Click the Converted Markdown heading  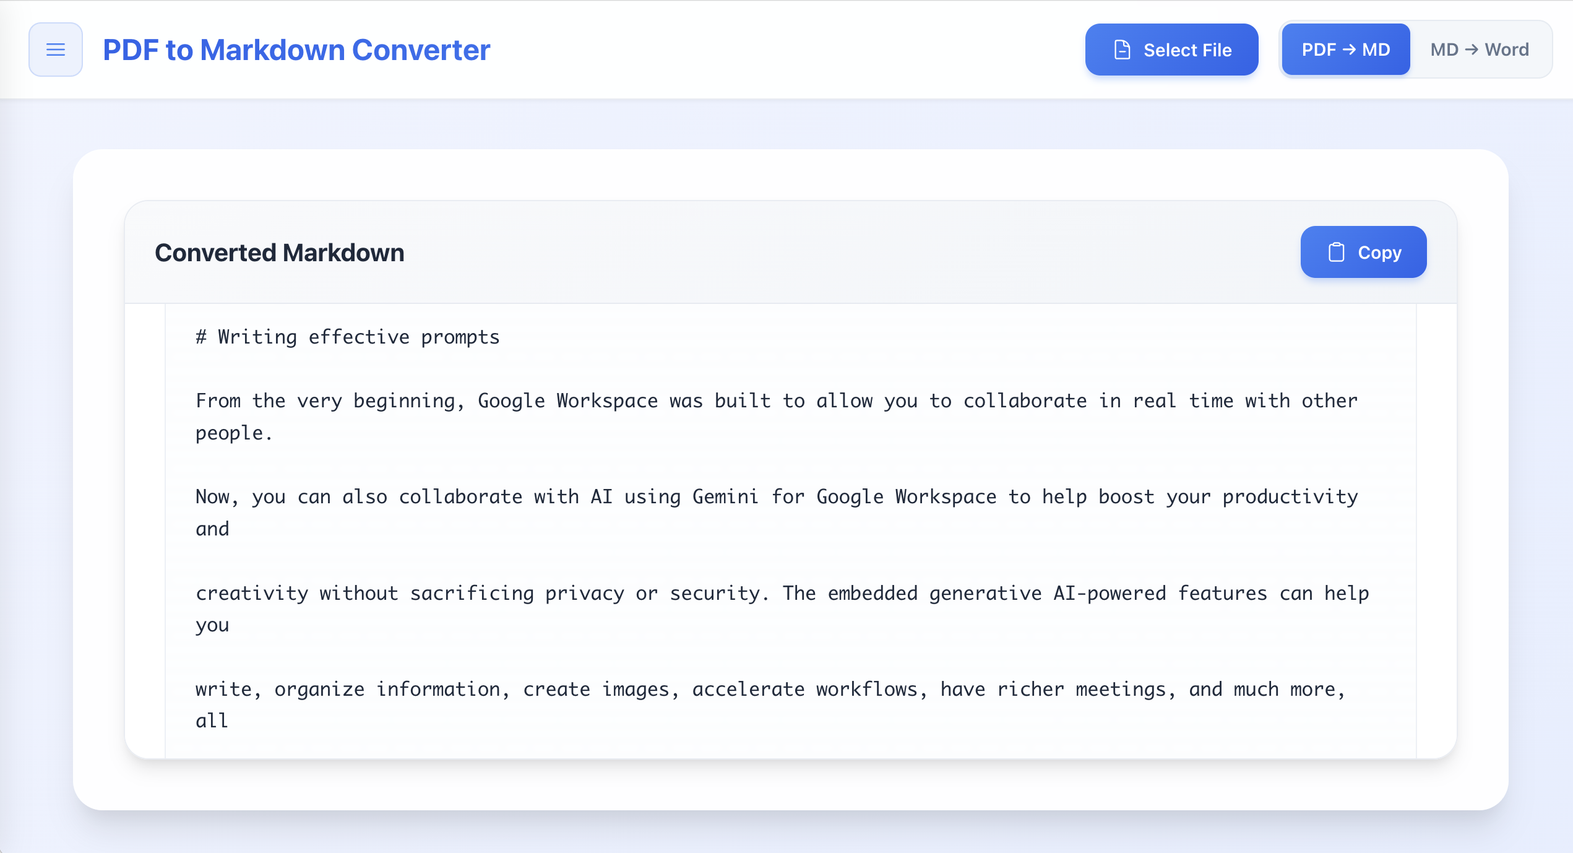click(x=280, y=253)
